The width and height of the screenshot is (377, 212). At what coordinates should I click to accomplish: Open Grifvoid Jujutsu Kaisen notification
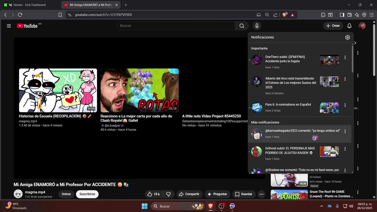(300, 153)
